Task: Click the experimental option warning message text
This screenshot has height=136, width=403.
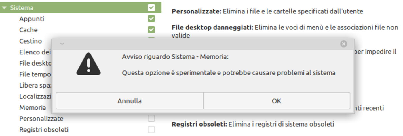Action: point(229,73)
